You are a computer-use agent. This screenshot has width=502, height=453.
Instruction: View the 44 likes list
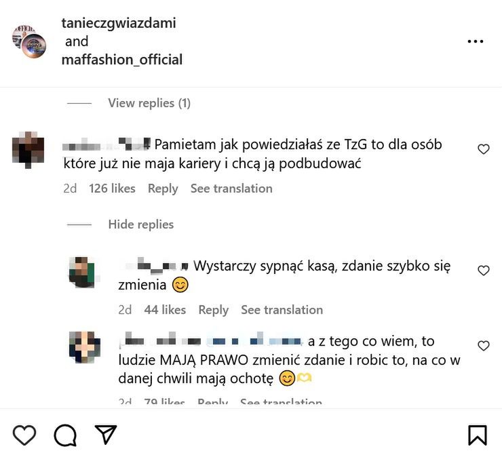[x=165, y=310]
